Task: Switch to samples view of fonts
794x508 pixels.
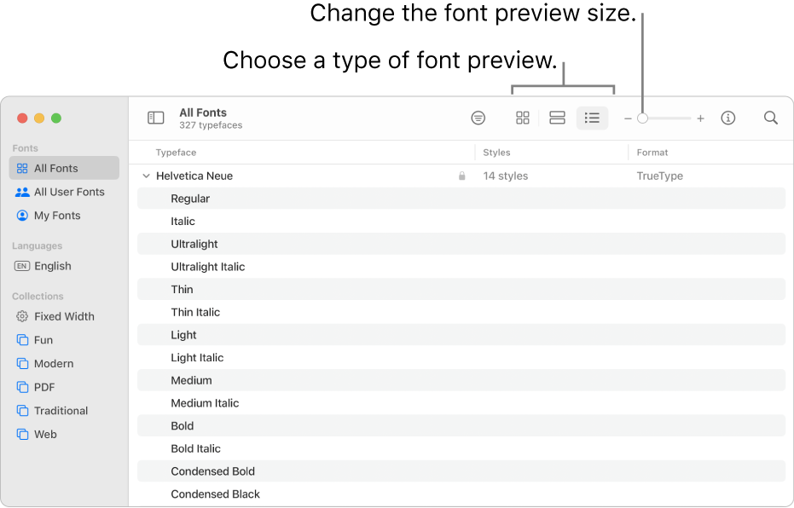Action: click(x=557, y=118)
